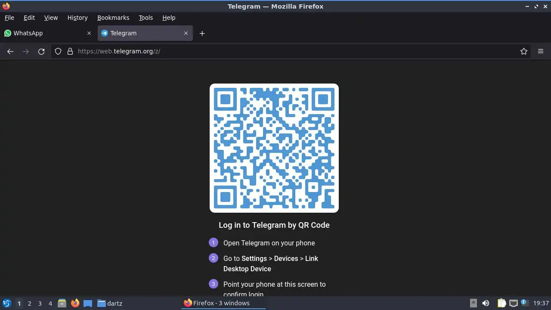This screenshot has height=310, width=551.
Task: Open the network connection tray icon
Action: [514, 303]
